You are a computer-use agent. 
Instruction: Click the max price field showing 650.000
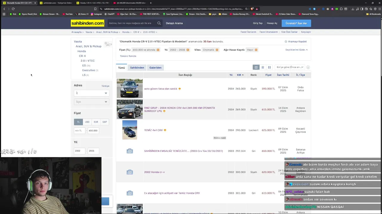[93, 130]
